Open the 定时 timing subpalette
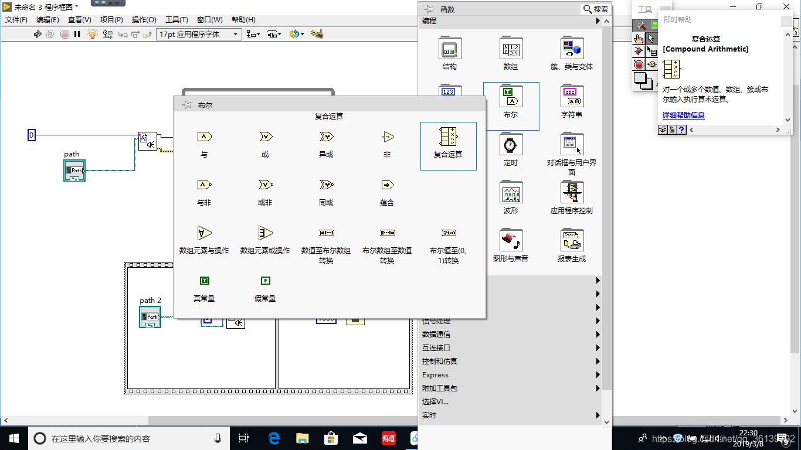Screen dimensions: 801x450 511,150
